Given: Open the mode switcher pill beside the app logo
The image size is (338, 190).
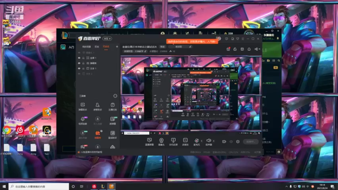Looking at the screenshot, I should pyautogui.click(x=107, y=38).
